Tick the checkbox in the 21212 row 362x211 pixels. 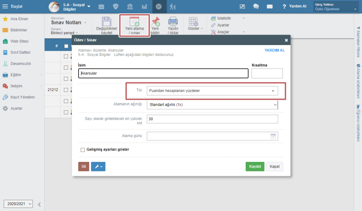click(66, 90)
